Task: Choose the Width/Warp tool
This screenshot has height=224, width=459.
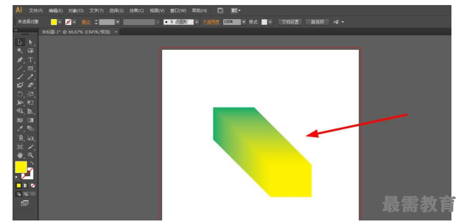Action: coord(20,103)
